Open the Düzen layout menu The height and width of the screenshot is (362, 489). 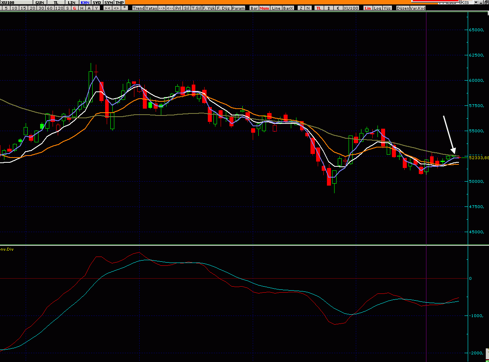point(402,8)
